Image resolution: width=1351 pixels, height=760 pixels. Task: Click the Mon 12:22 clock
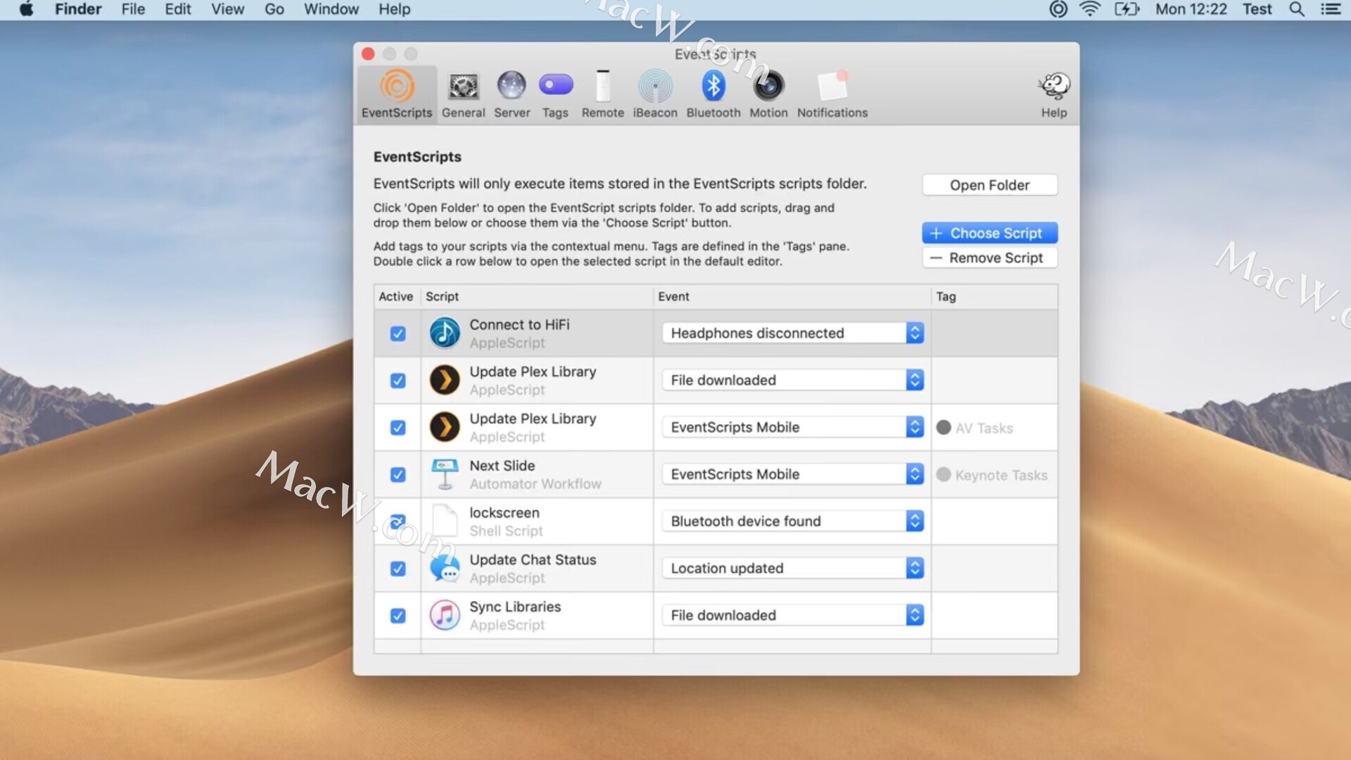click(1191, 9)
